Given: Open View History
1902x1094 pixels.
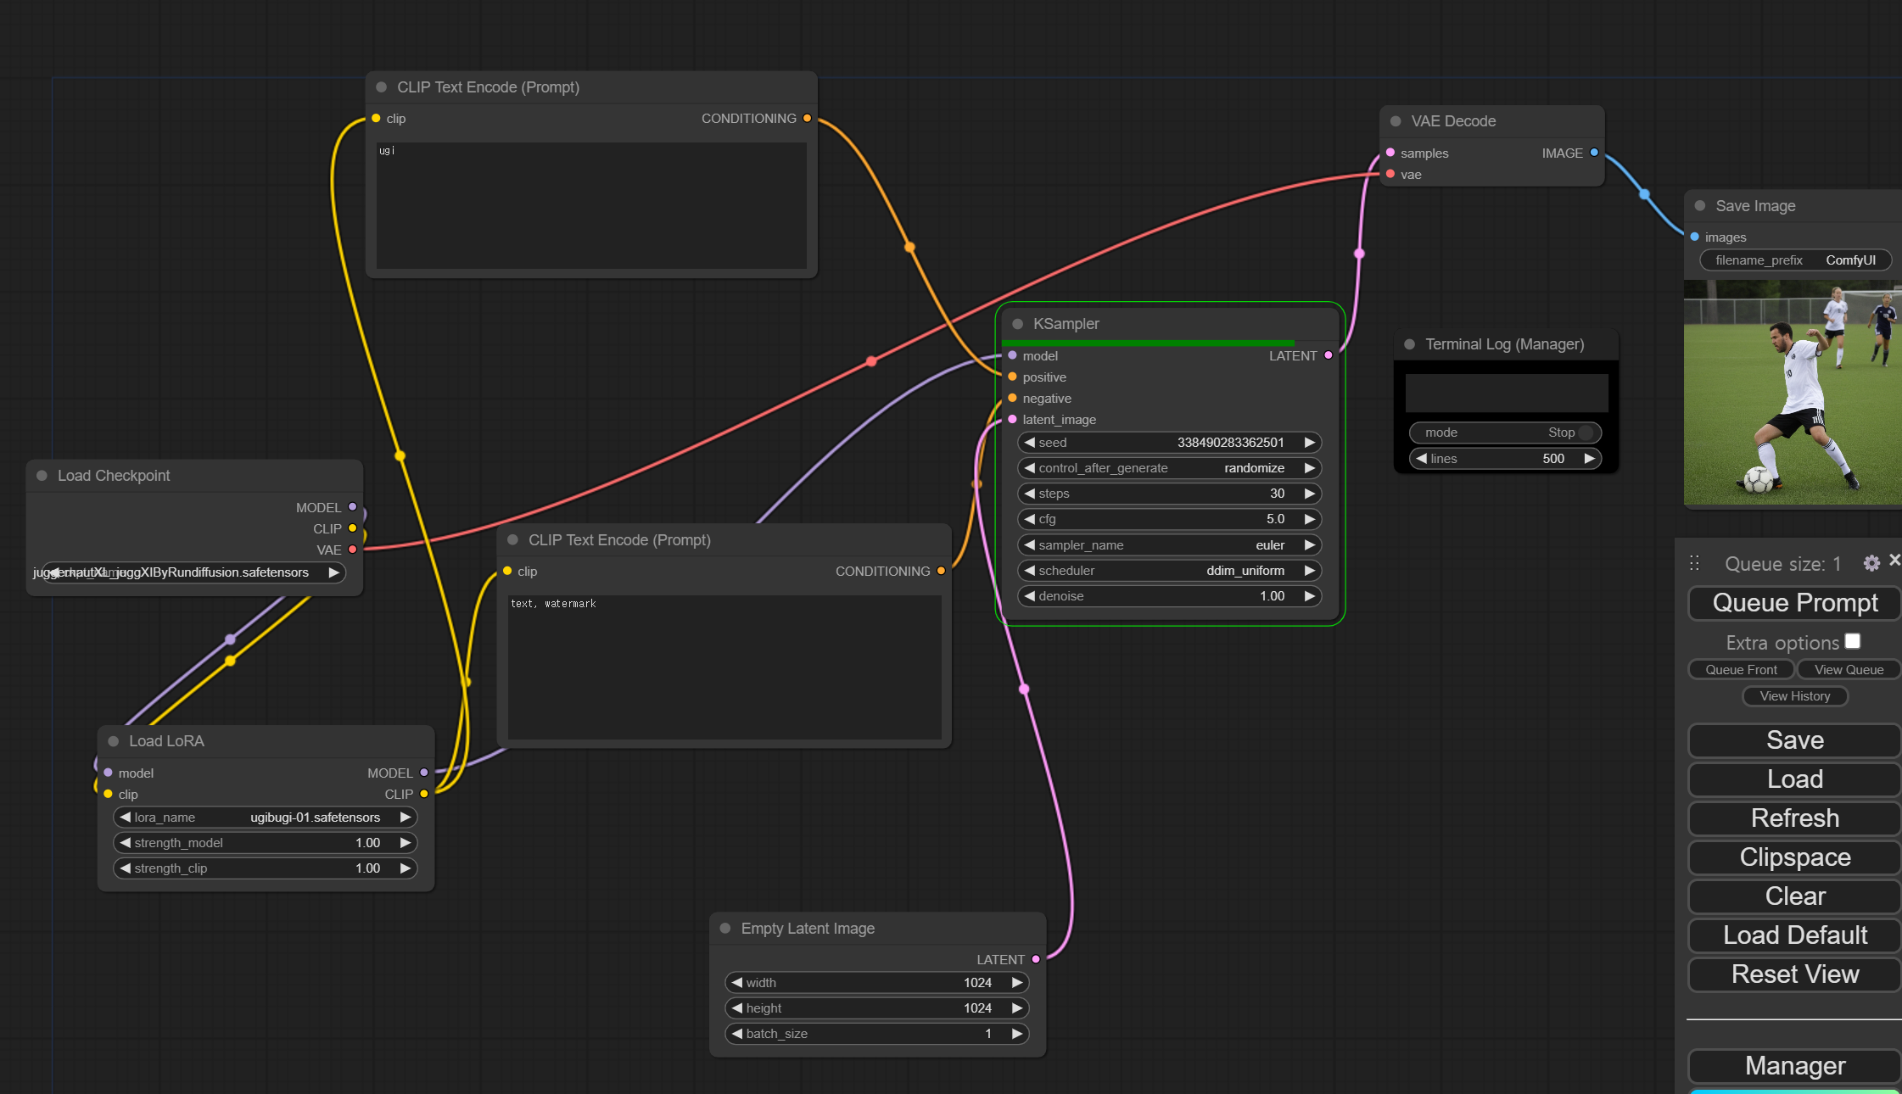Looking at the screenshot, I should coord(1794,696).
